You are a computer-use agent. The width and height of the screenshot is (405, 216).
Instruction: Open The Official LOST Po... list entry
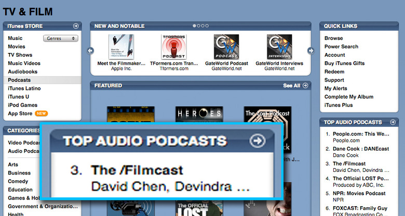[361, 179]
